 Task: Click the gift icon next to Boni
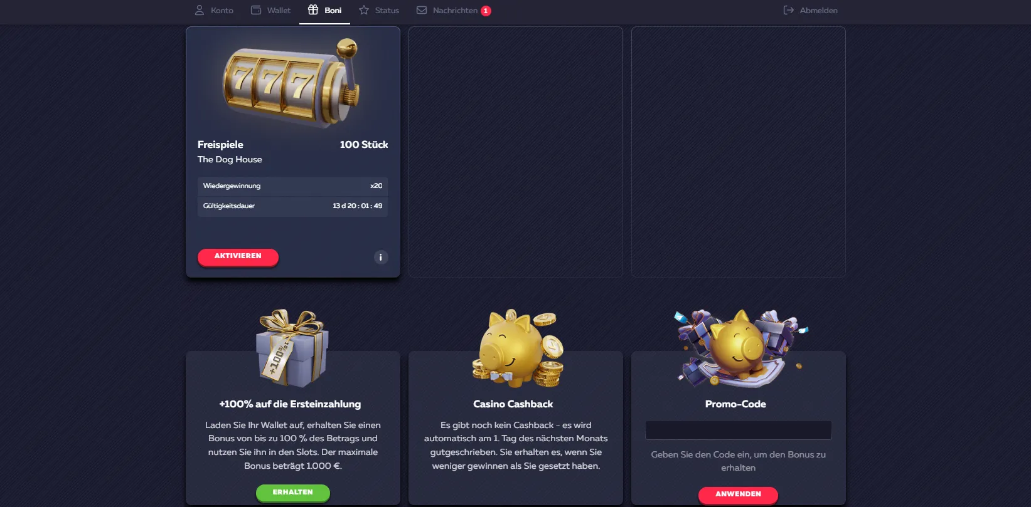point(313,9)
